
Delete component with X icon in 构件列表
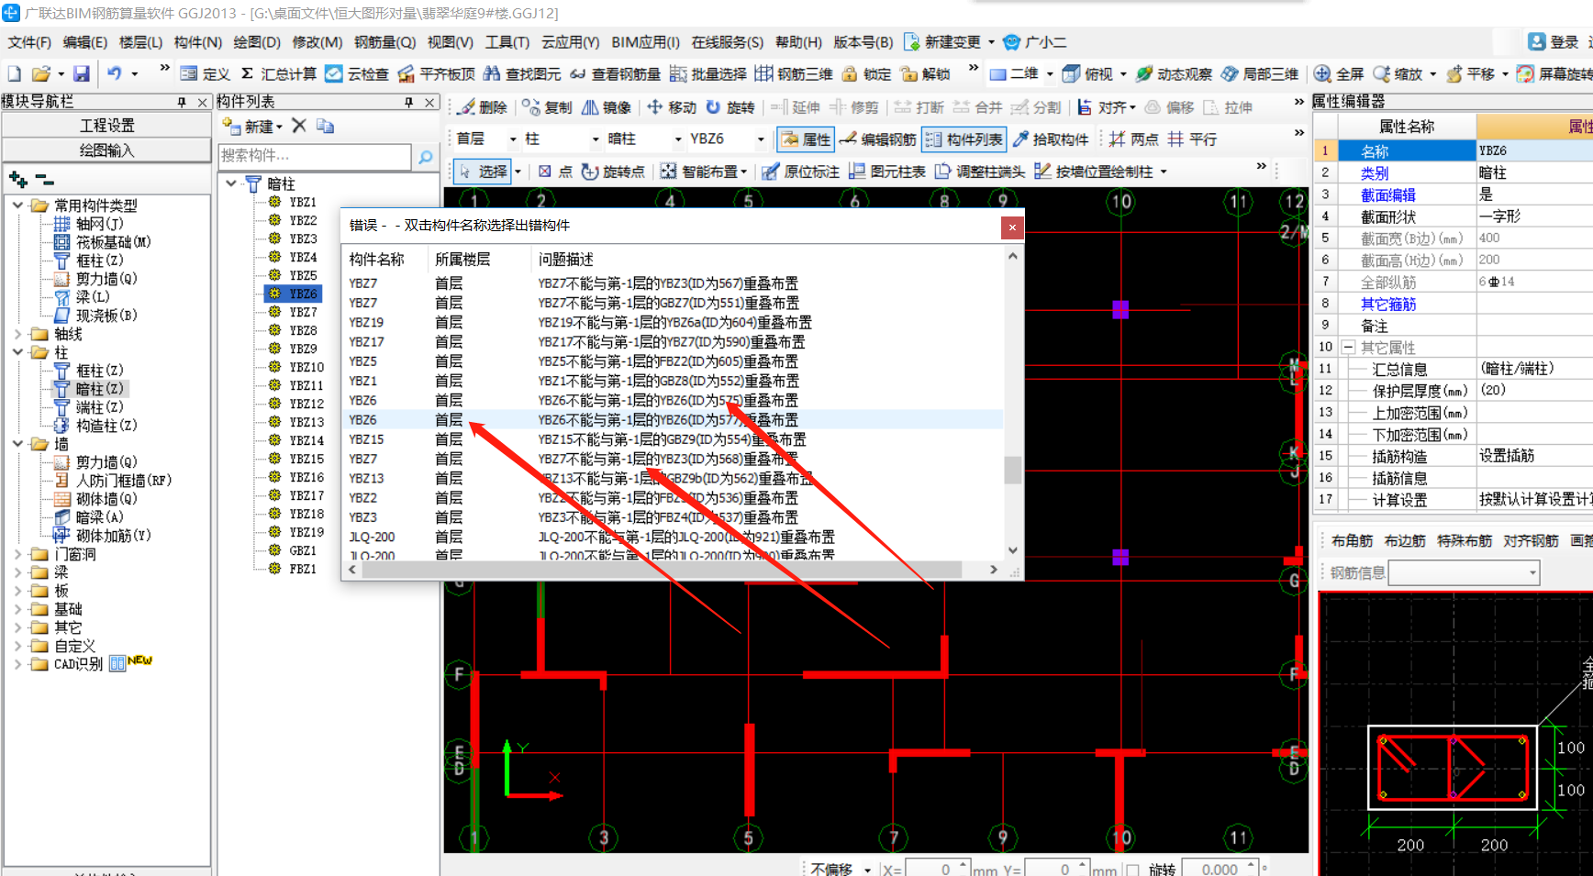pos(299,126)
